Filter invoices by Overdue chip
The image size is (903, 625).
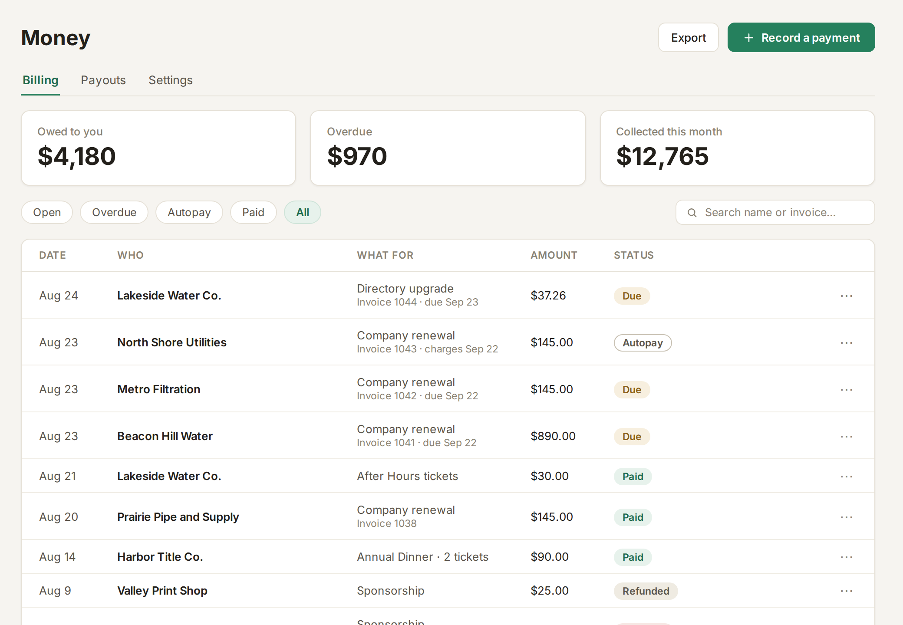pos(114,212)
